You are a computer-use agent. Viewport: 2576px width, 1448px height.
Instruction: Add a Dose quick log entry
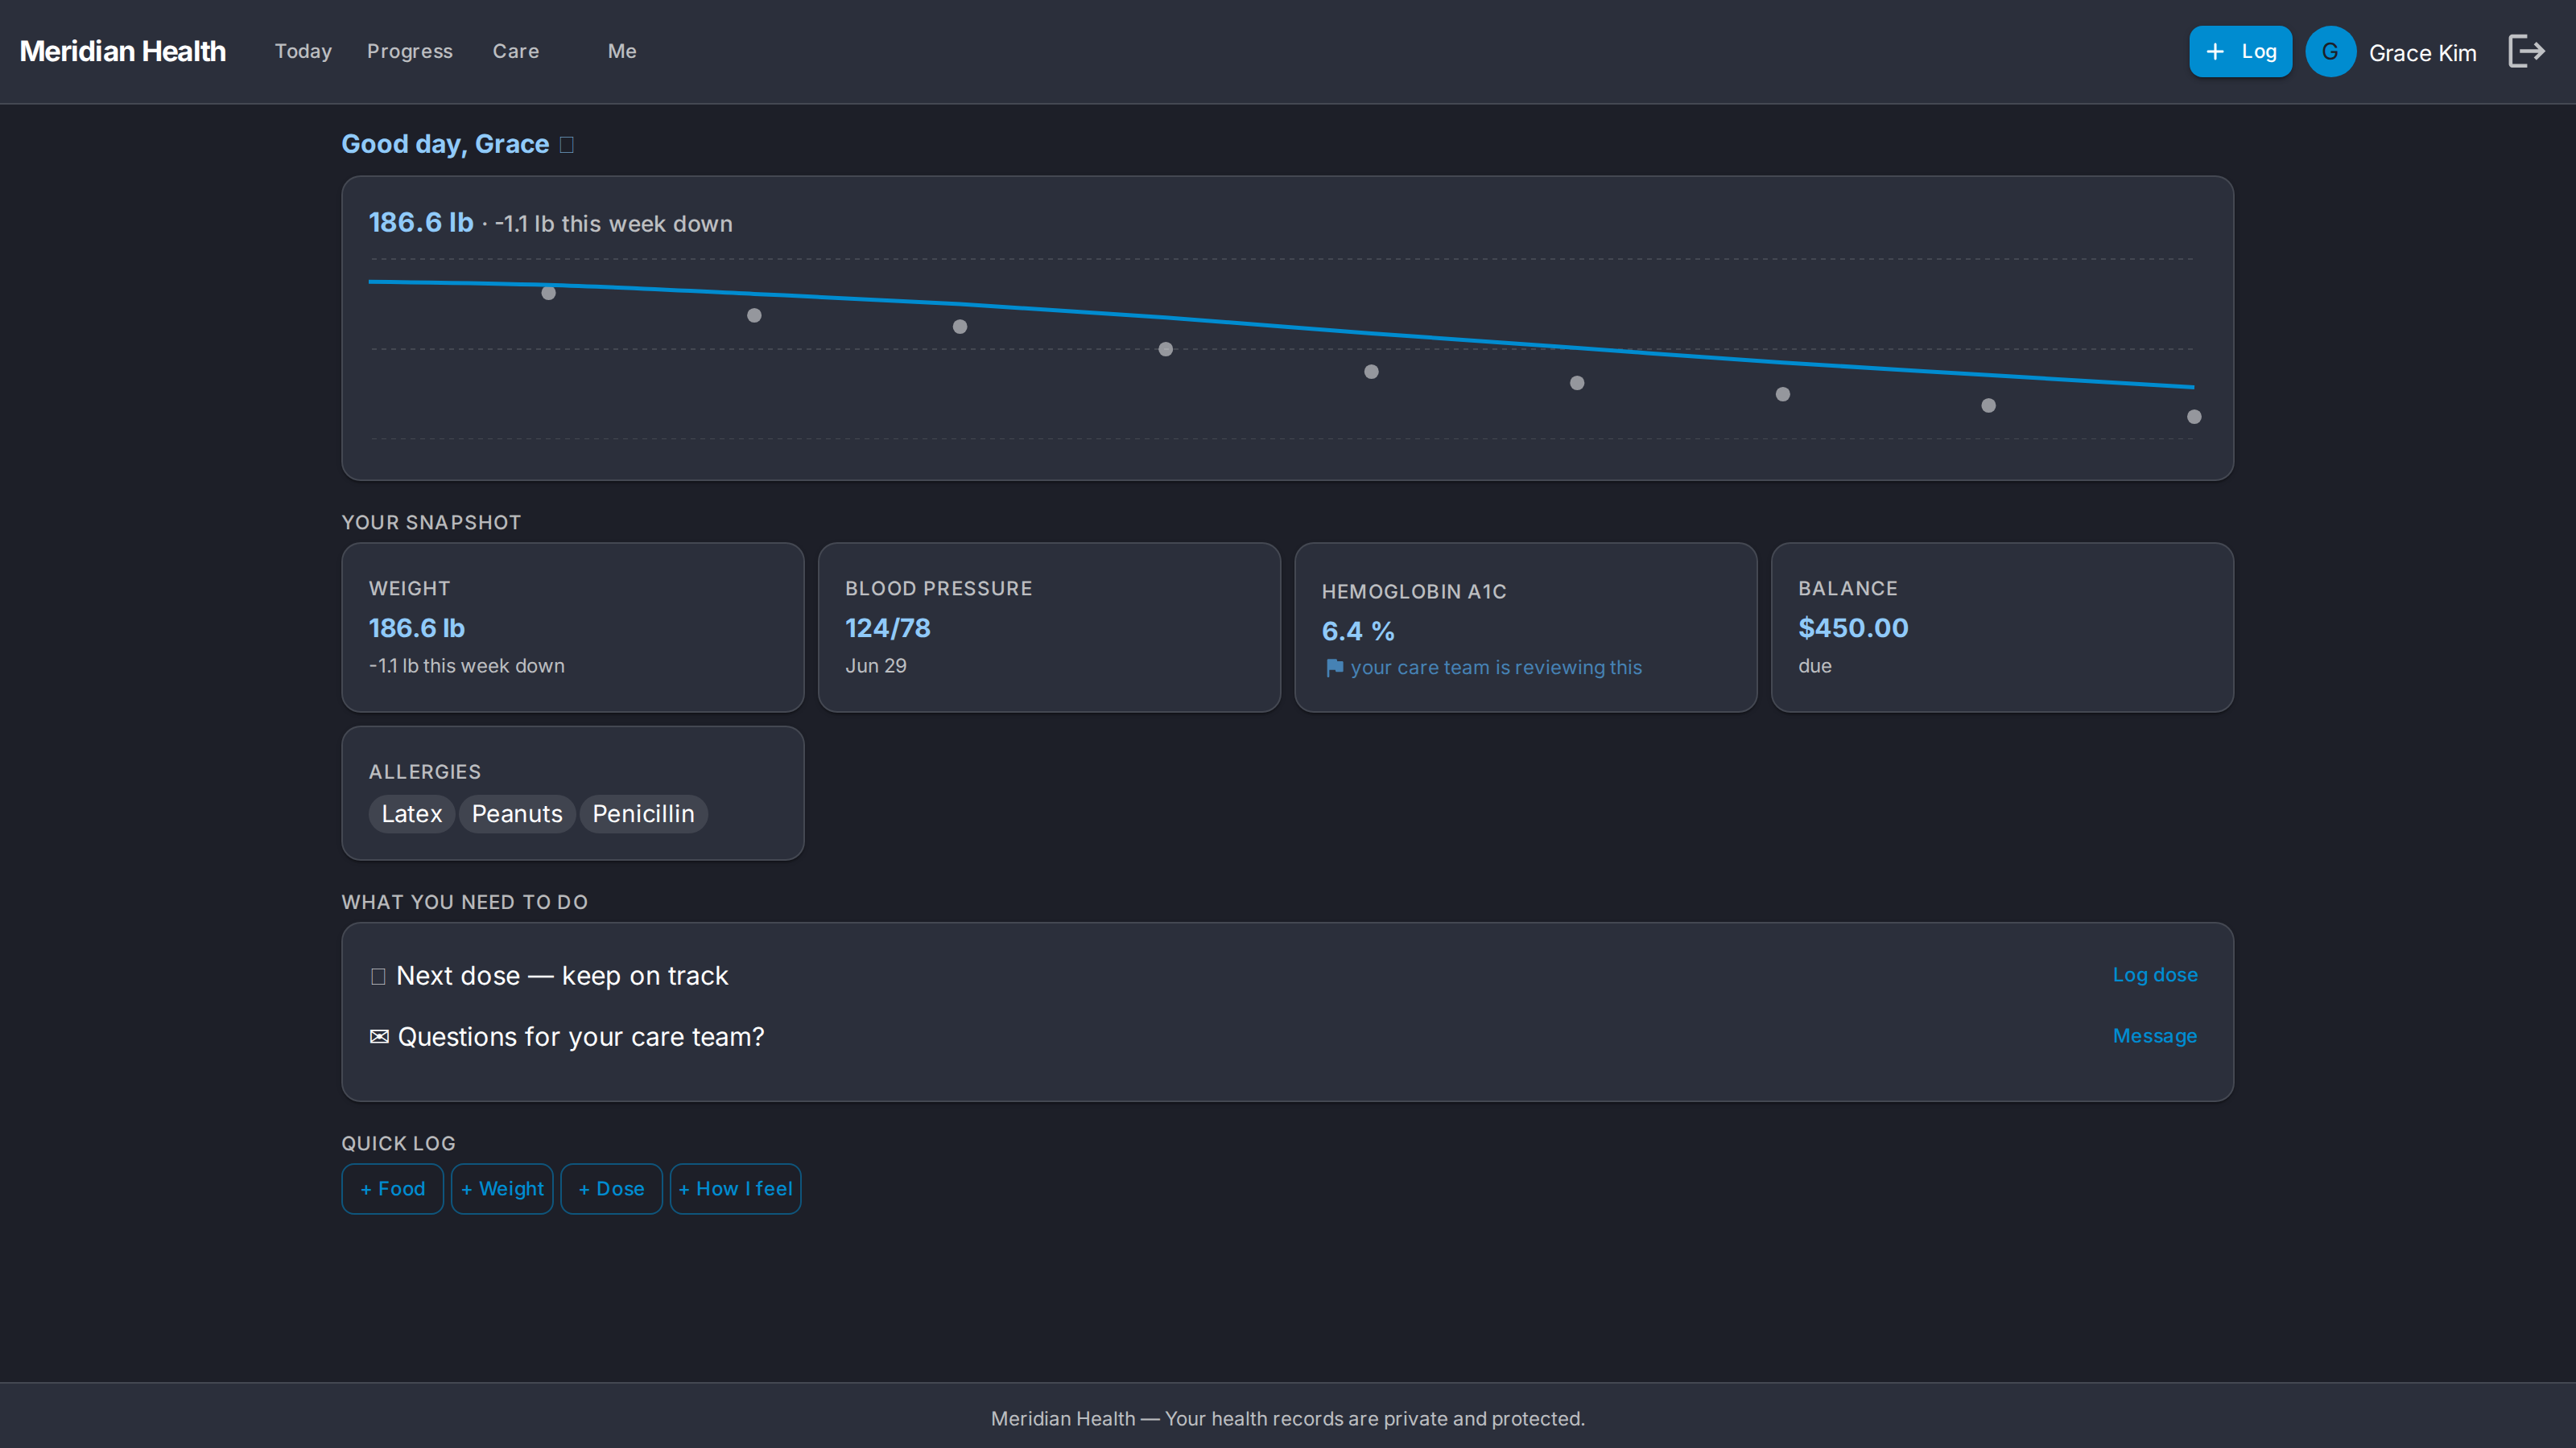611,1189
